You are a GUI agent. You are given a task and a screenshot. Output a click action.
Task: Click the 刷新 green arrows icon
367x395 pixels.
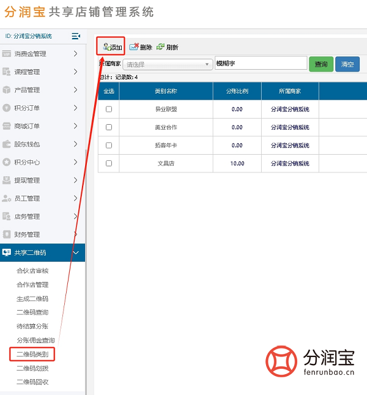point(160,46)
